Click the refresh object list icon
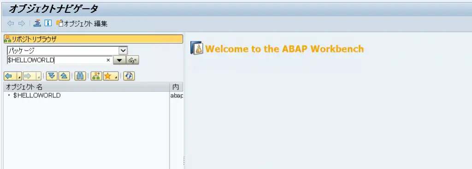 point(129,76)
